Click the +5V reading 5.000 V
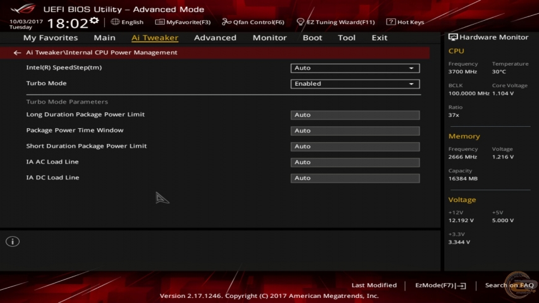539x303 pixels. coord(503,220)
